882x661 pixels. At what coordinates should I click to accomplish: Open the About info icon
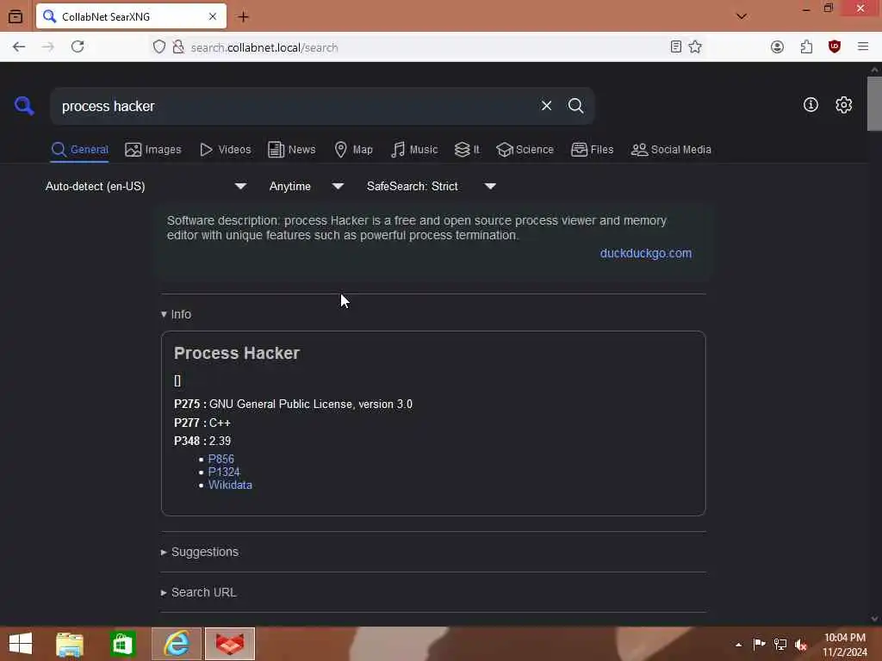pyautogui.click(x=811, y=104)
